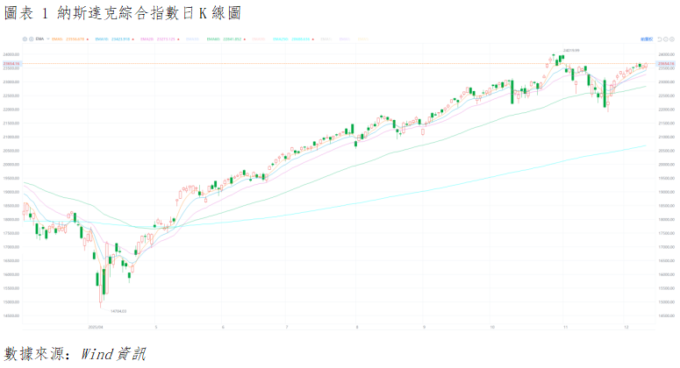Click the triangle marker after EMA20 value
Viewport: 680px width, 368px height.
179,39
